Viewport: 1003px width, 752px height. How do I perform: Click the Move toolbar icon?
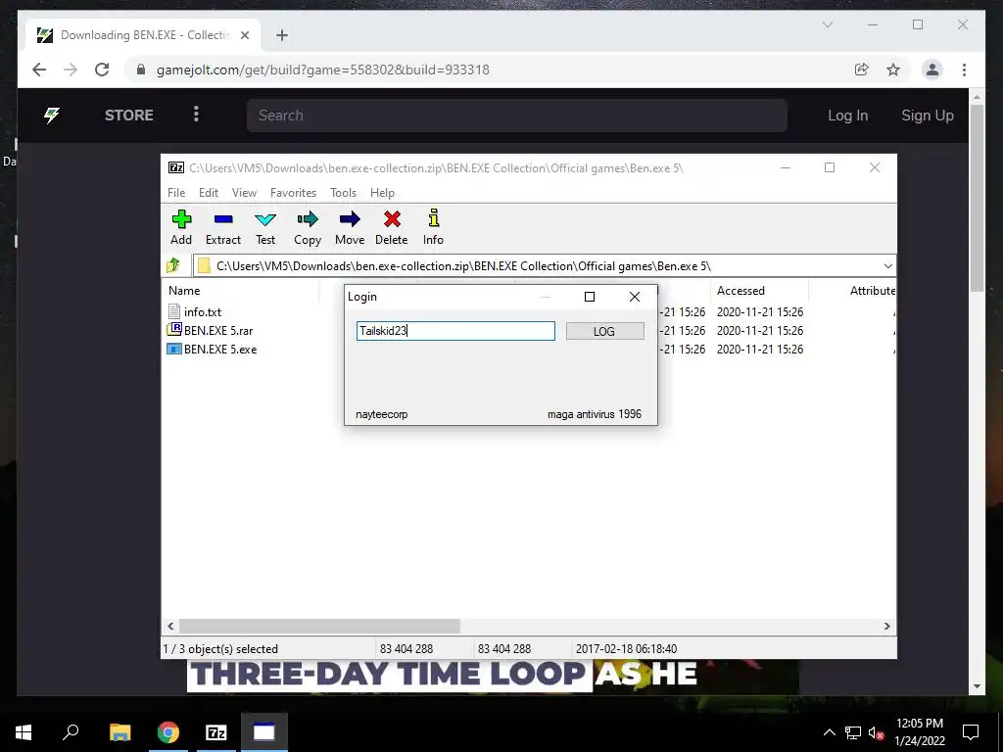click(x=350, y=220)
